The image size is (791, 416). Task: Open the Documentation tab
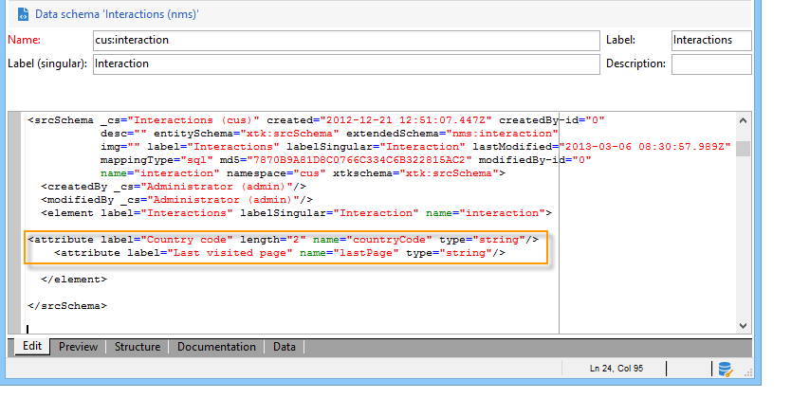tap(216, 347)
